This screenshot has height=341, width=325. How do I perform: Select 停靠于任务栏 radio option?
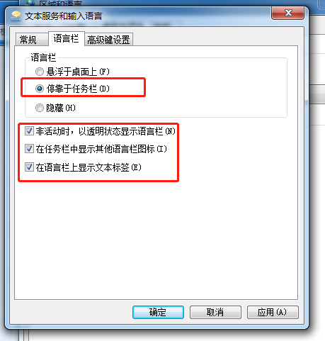pyautogui.click(x=40, y=89)
